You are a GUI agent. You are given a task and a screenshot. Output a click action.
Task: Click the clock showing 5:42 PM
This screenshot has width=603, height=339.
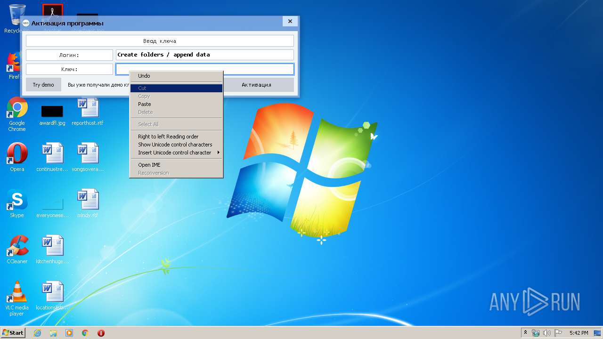click(x=579, y=333)
